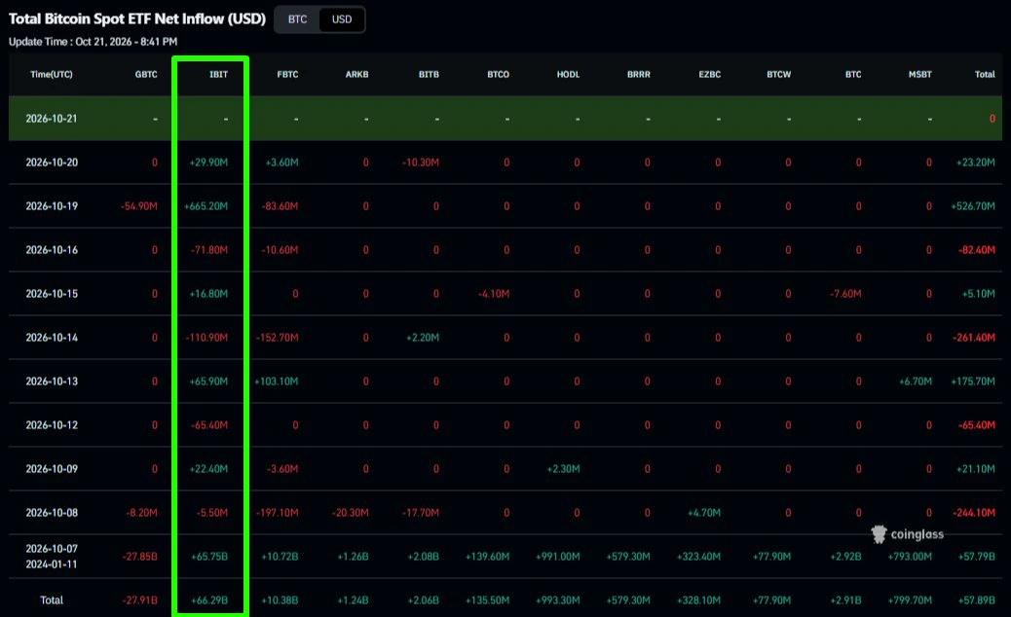The image size is (1011, 617).
Task: Click the BTCW column header
Action: click(779, 75)
